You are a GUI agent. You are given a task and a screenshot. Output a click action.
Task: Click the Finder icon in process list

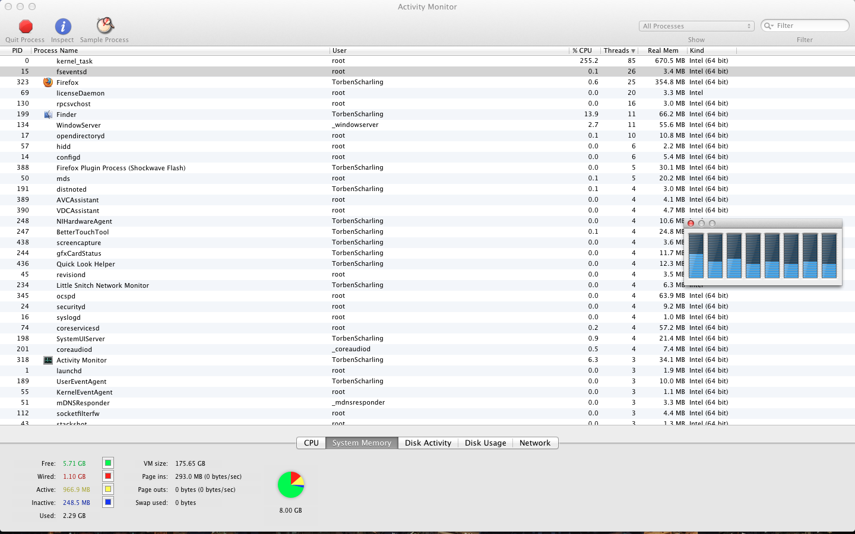click(x=48, y=115)
